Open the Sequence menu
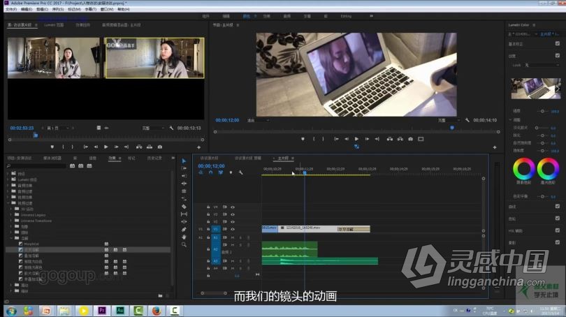The height and width of the screenshot is (317, 566). [x=58, y=9]
